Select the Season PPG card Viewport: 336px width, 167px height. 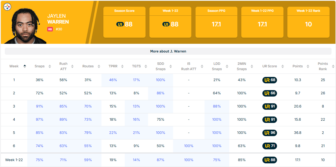[x=216, y=22]
